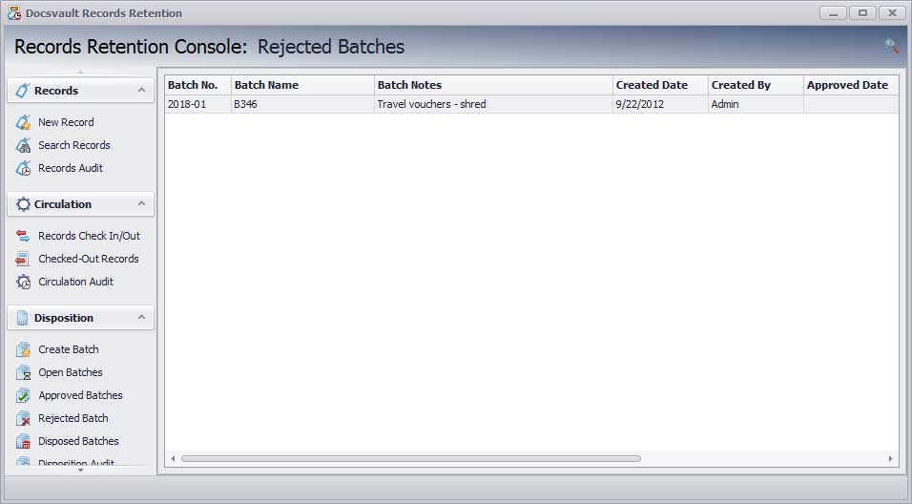Open Records Check In/Out
Screen dimensions: 912x504
pos(89,236)
